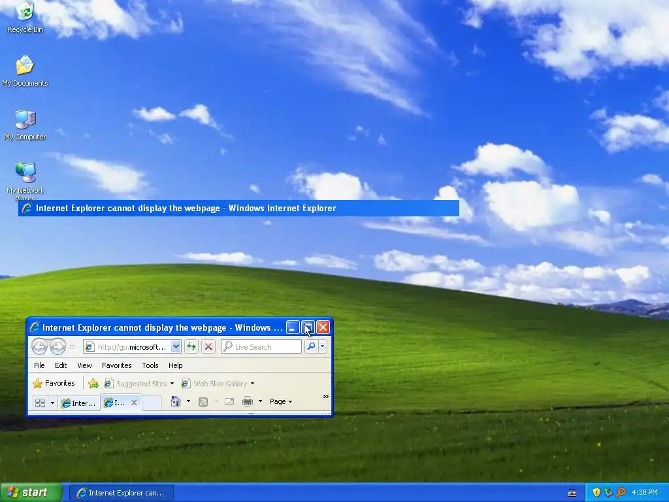Open the Help menu
The height and width of the screenshot is (502, 669).
pyautogui.click(x=175, y=365)
